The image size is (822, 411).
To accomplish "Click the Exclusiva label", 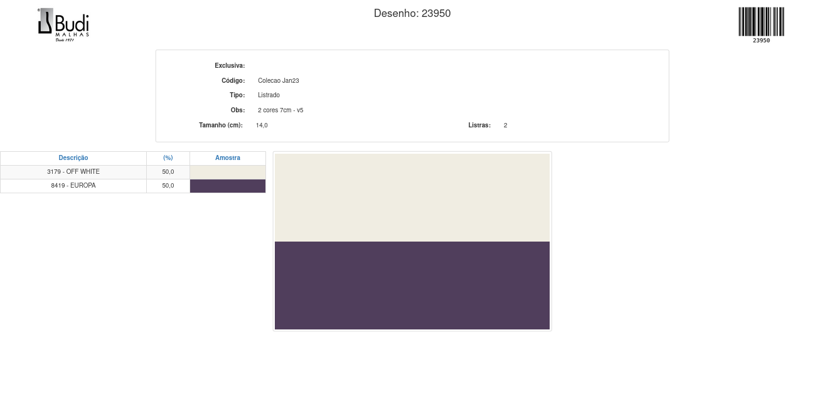I will 230,66.
